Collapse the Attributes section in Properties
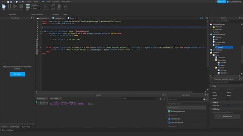 coord(211,109)
